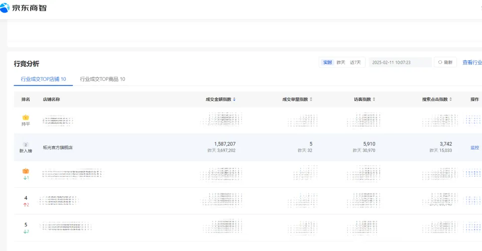Screen dimensions: 482x251
Task: Click the 昨天 15,033 search value
Action: 441,151
